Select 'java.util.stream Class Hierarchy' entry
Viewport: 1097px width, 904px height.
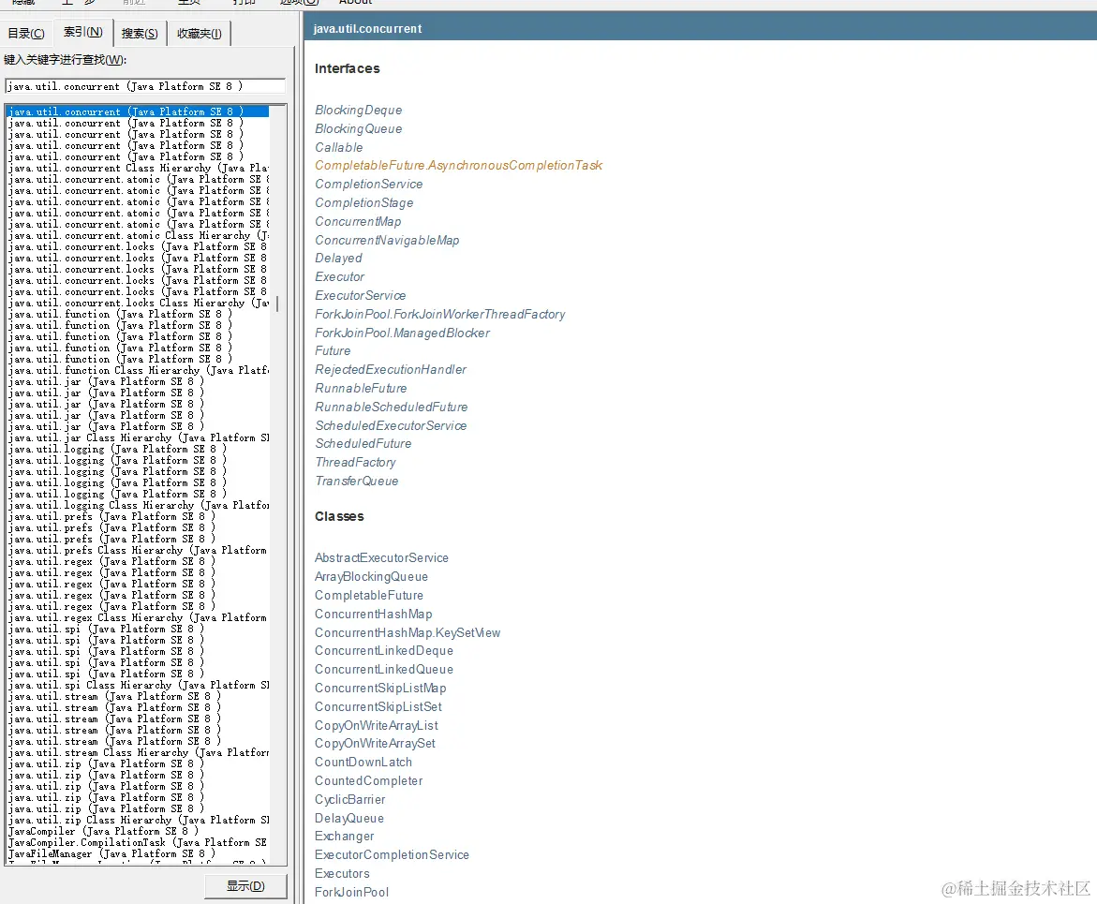(138, 753)
